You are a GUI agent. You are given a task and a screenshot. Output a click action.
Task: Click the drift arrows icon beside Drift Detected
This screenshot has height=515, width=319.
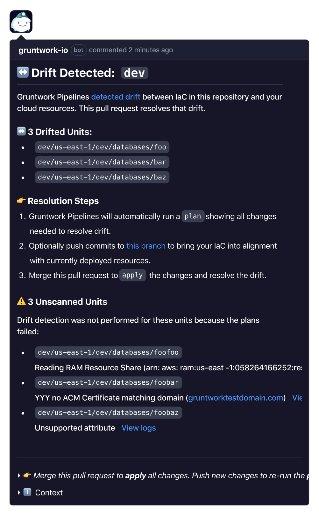coord(23,72)
